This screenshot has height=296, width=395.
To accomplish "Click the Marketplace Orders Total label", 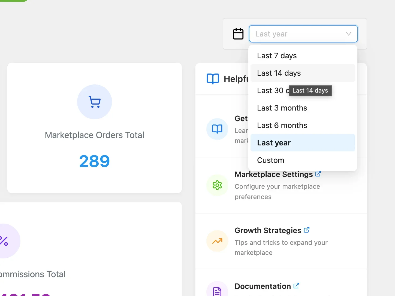I will point(95,135).
